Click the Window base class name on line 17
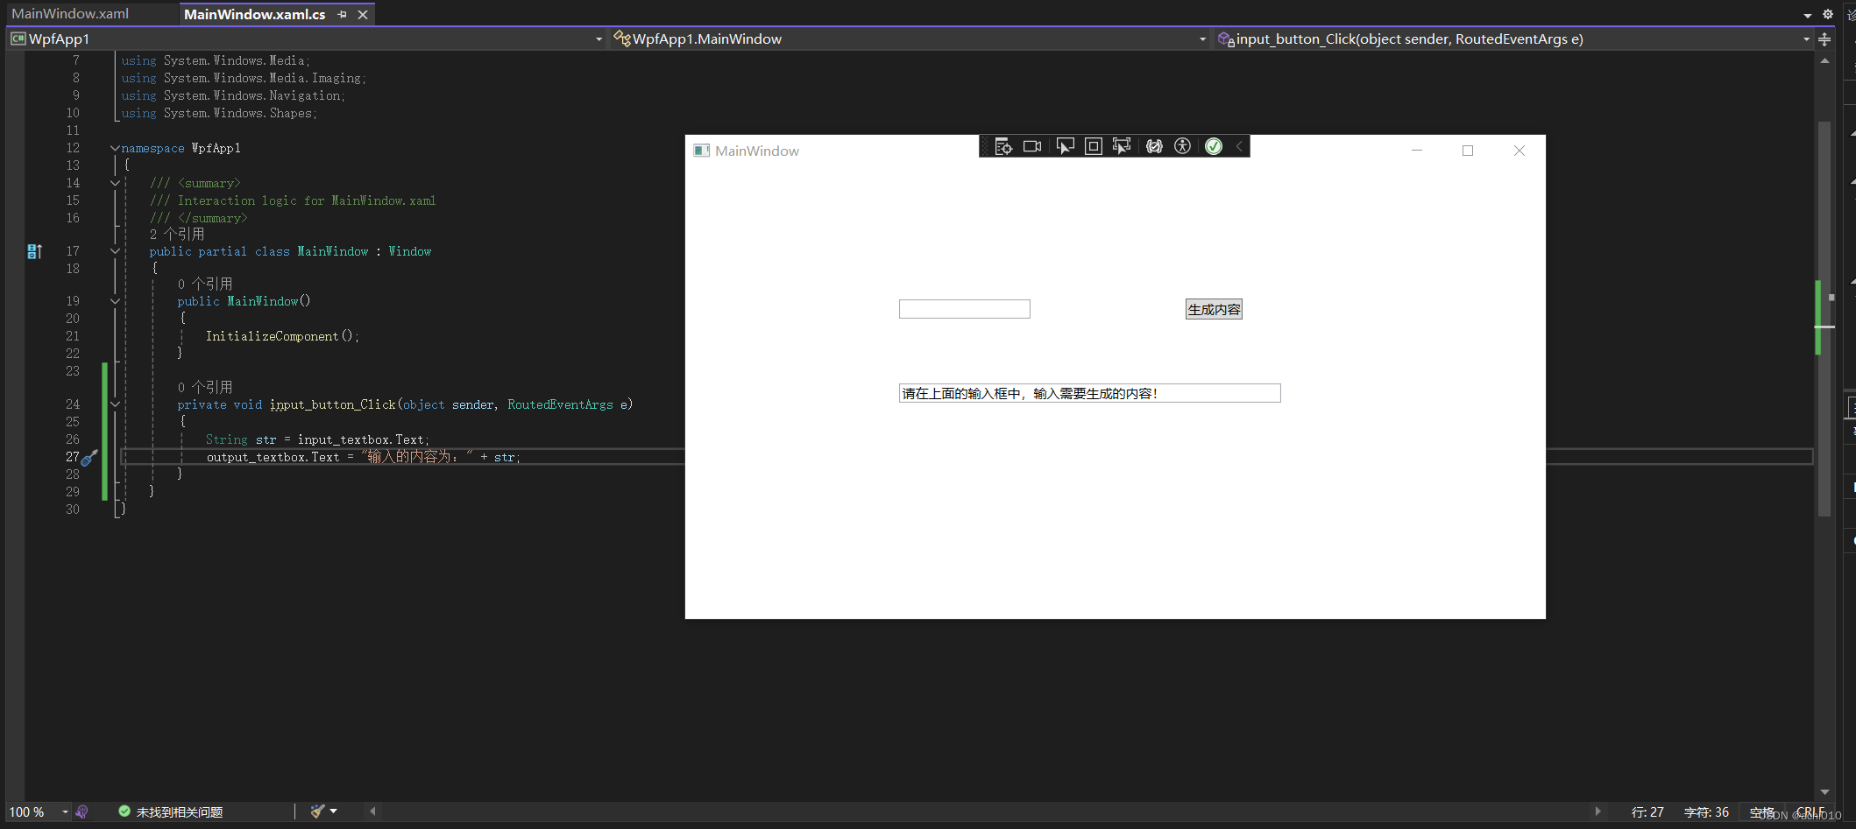 pos(410,251)
